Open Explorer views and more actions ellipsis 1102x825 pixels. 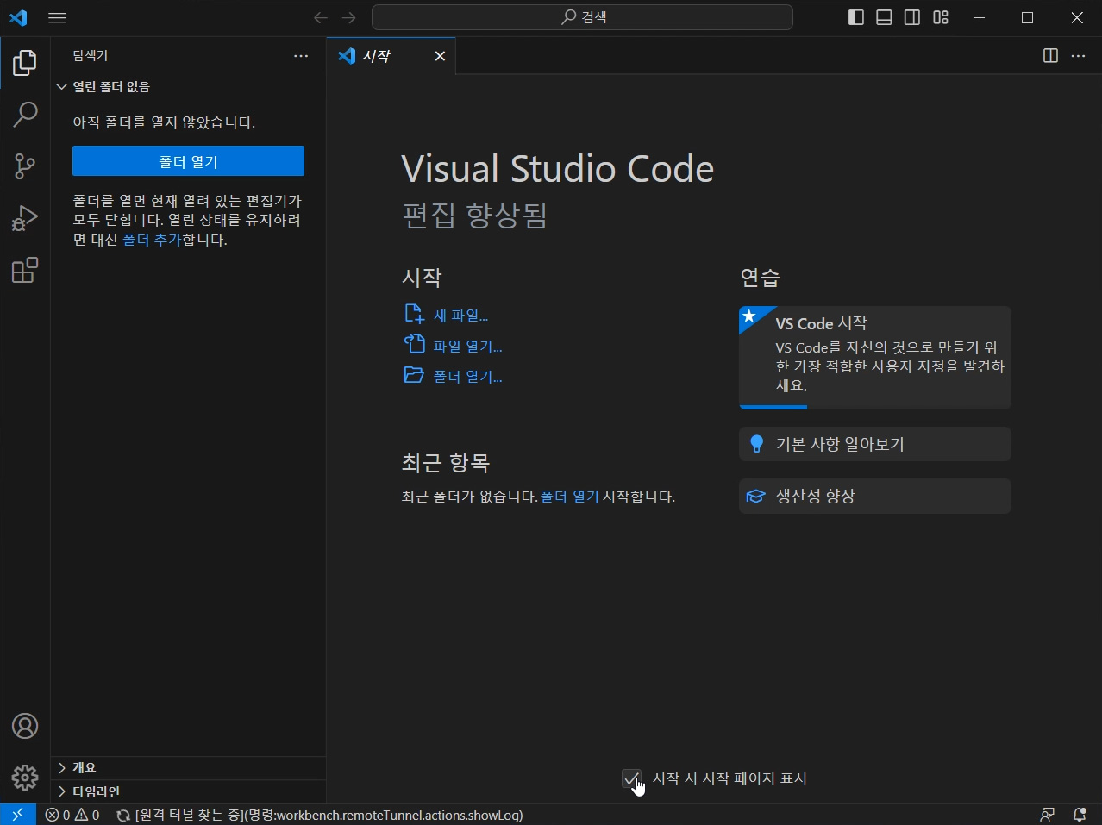(x=301, y=56)
